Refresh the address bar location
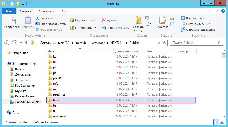The image size is (228, 127). [x=164, y=43]
